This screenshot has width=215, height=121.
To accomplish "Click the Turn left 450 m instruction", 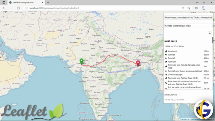I will pos(187,58).
